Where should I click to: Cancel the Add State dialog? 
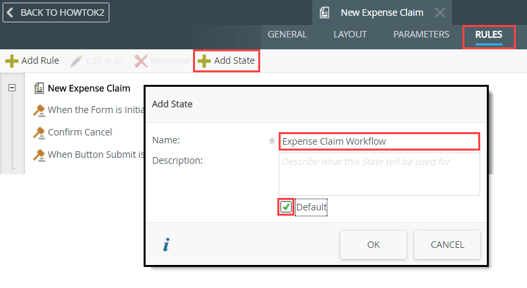447,245
